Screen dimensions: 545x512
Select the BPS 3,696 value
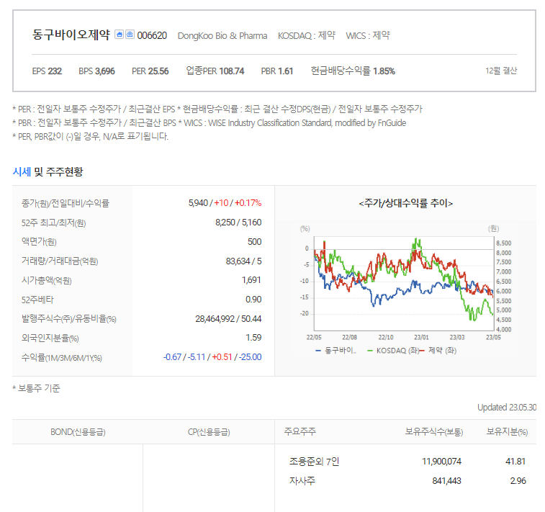coord(96,71)
